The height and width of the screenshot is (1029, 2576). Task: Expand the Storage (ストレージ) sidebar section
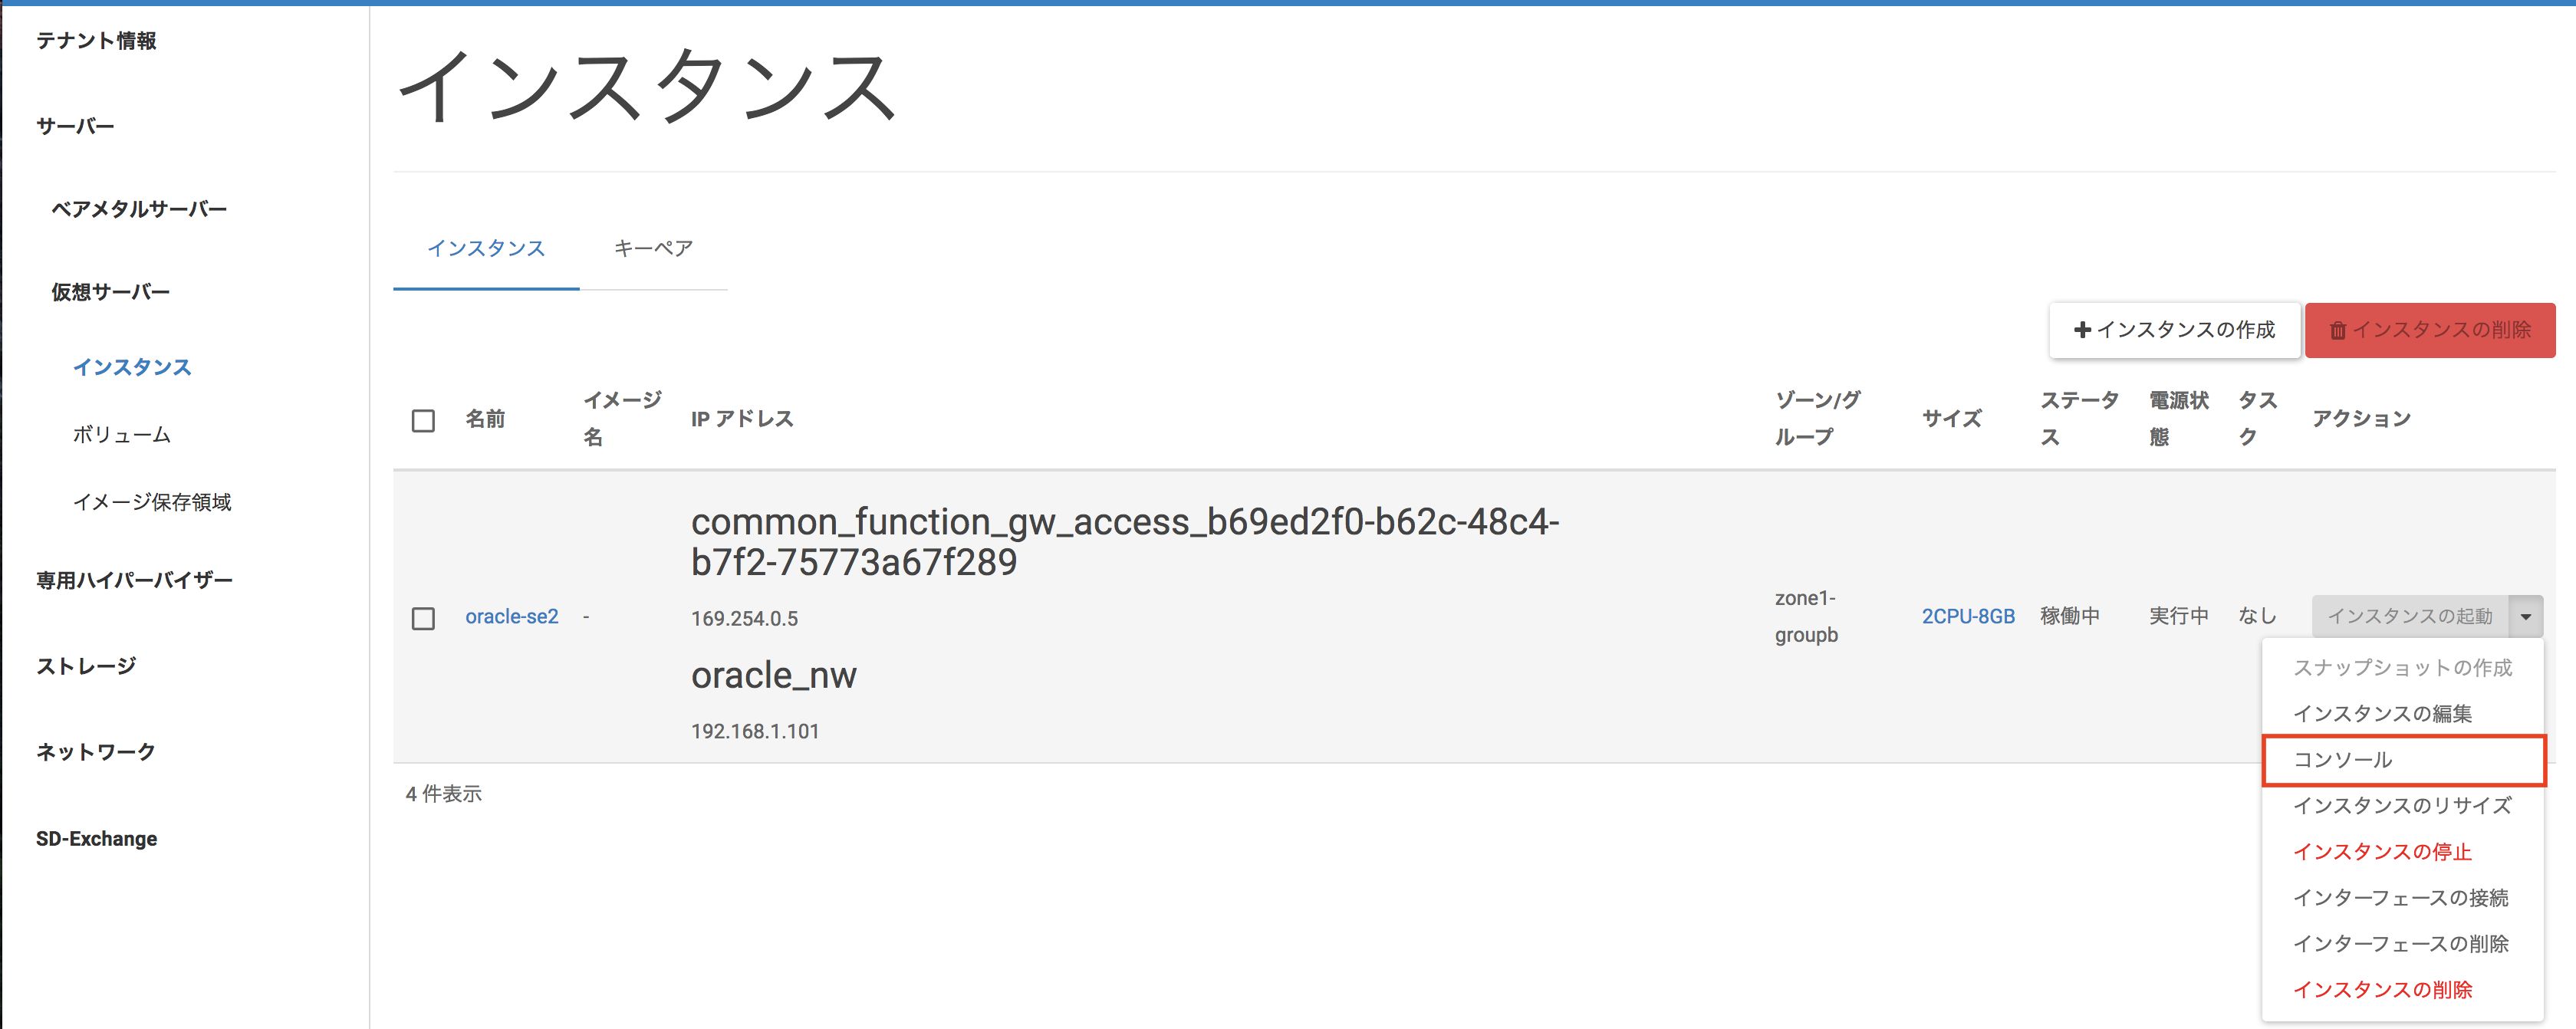pos(86,666)
